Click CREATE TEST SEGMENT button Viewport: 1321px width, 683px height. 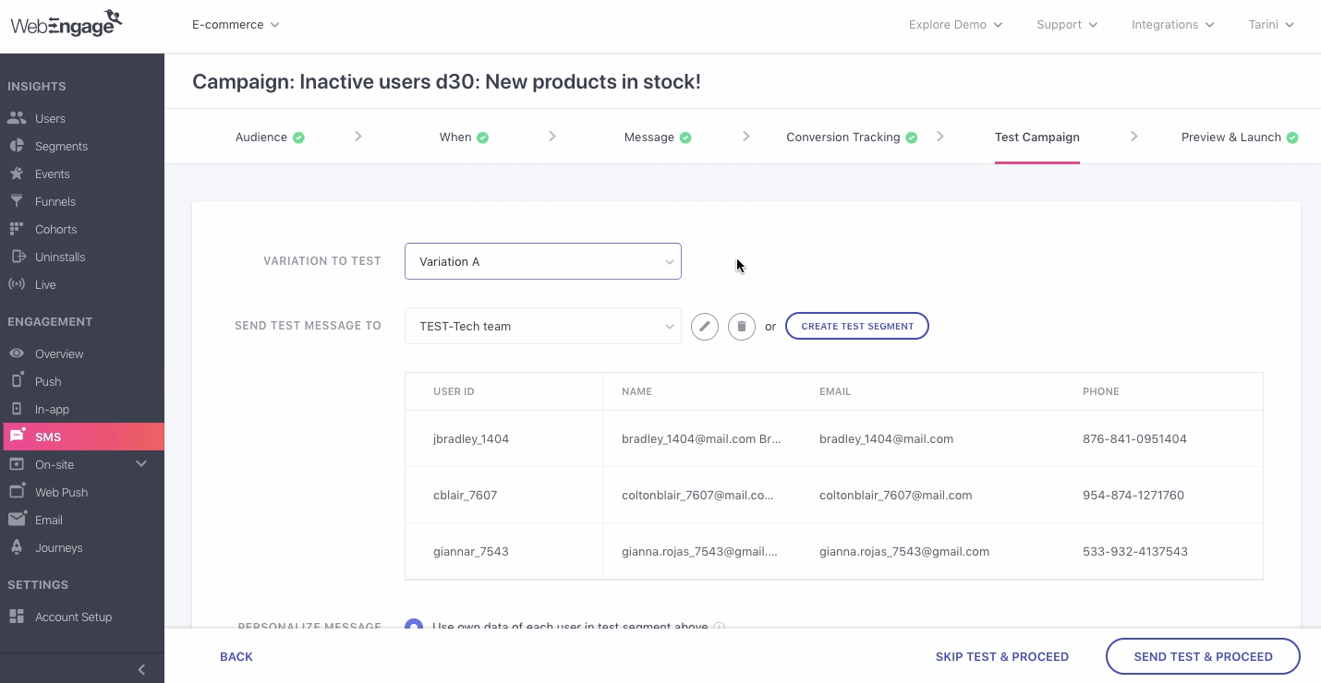pyautogui.click(x=857, y=326)
